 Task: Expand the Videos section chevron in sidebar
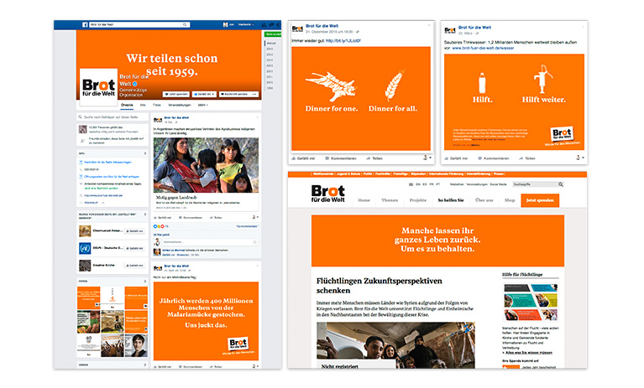pos(145,365)
